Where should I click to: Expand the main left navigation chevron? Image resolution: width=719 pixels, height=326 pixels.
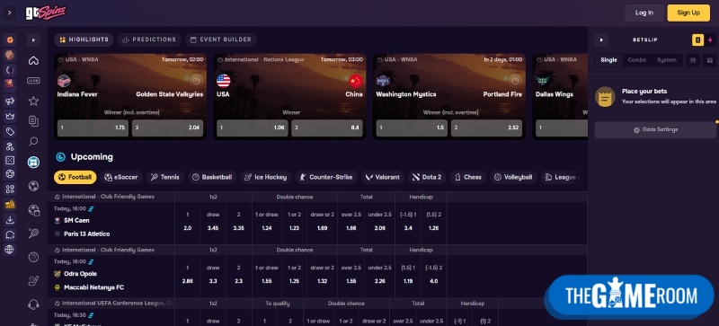[10, 13]
